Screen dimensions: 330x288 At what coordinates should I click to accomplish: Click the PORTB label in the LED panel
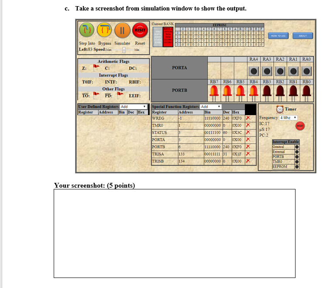179,90
